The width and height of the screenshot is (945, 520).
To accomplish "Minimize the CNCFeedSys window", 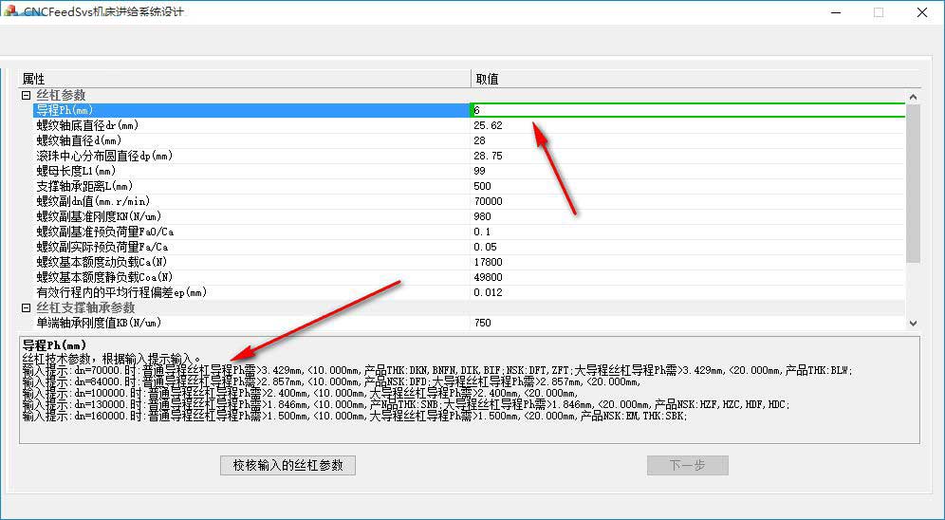I will 836,12.
